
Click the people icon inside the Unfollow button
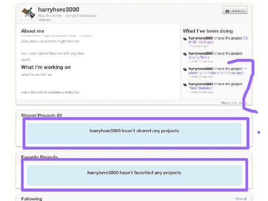coord(227,11)
